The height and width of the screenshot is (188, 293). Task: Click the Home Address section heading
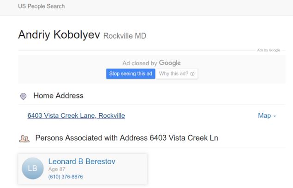[x=58, y=96]
